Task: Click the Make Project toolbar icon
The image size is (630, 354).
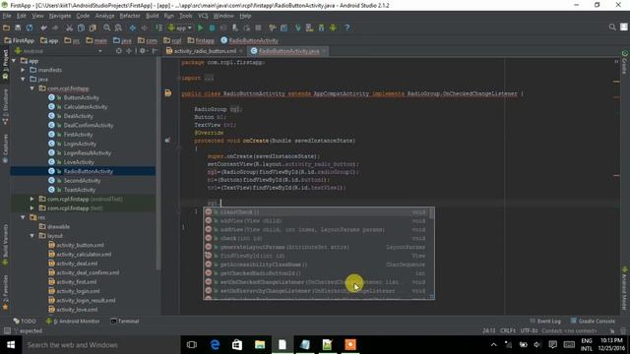Action: point(158,28)
